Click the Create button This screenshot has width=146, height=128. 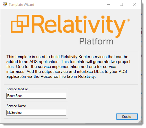127,116
